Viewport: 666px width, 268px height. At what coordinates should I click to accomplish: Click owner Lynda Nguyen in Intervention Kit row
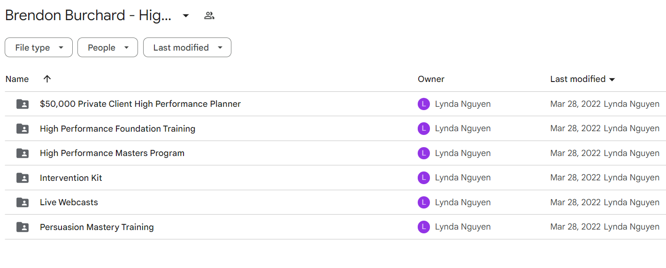pos(463,178)
